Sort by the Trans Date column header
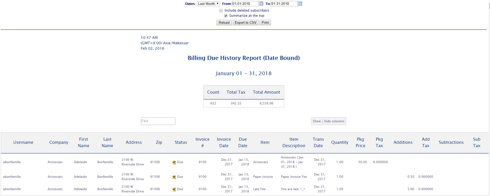Viewport: 490px width, 196px height. pyautogui.click(x=318, y=142)
